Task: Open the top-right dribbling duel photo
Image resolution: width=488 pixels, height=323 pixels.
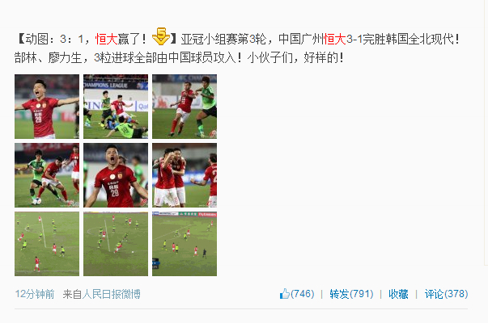Action: point(185,107)
